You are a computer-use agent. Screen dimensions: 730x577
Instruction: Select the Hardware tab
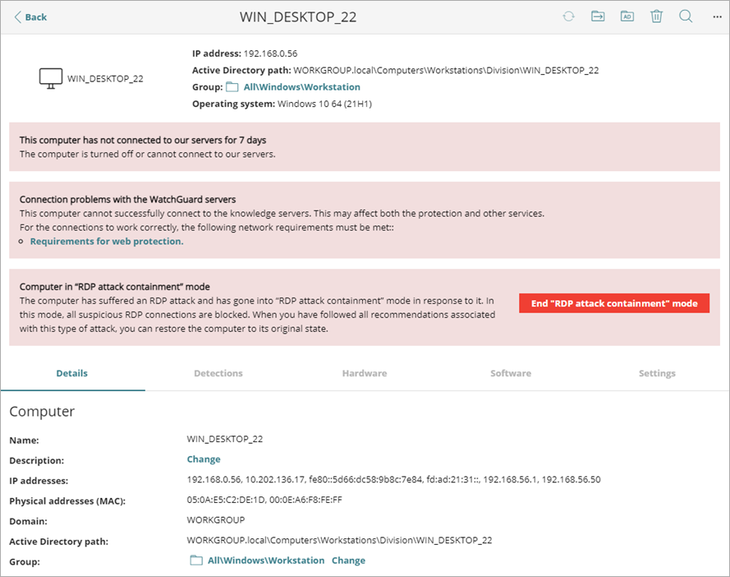click(364, 373)
